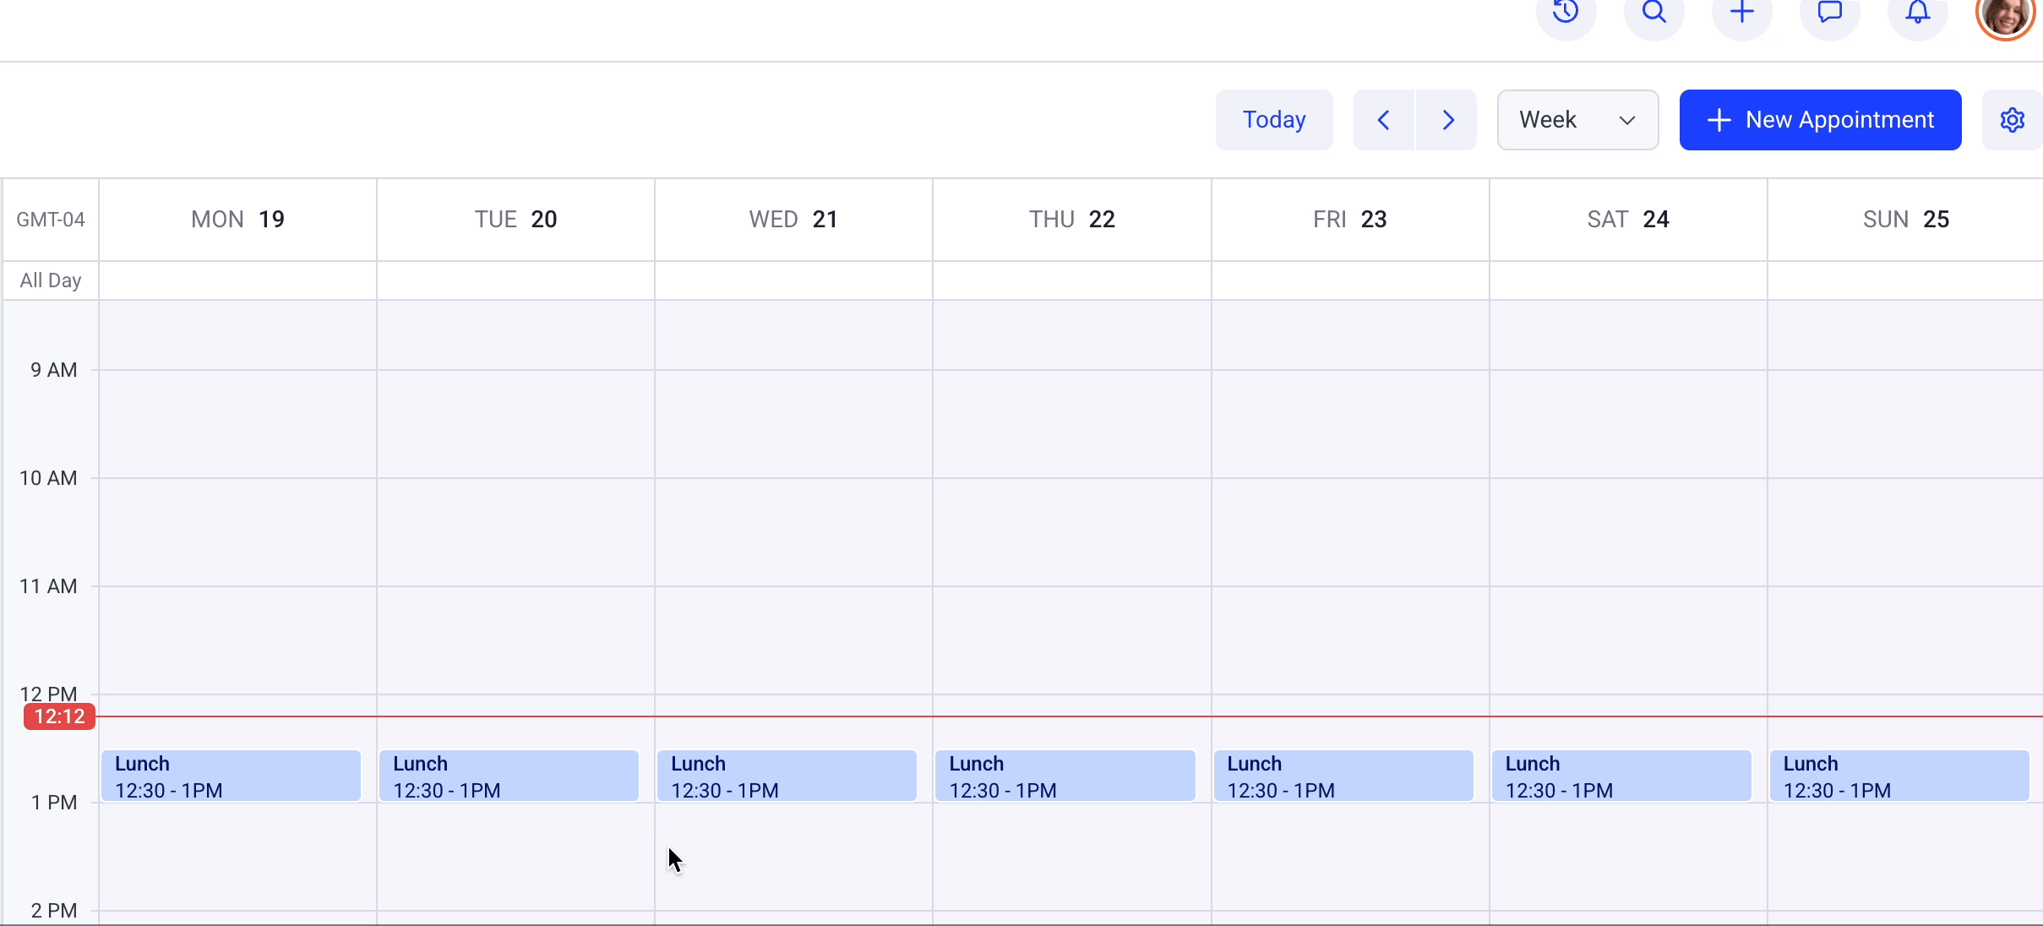Open the Week view dropdown
Image resolution: width=2043 pixels, height=926 pixels.
click(x=1577, y=119)
